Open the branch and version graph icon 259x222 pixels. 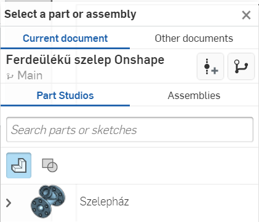click(241, 66)
